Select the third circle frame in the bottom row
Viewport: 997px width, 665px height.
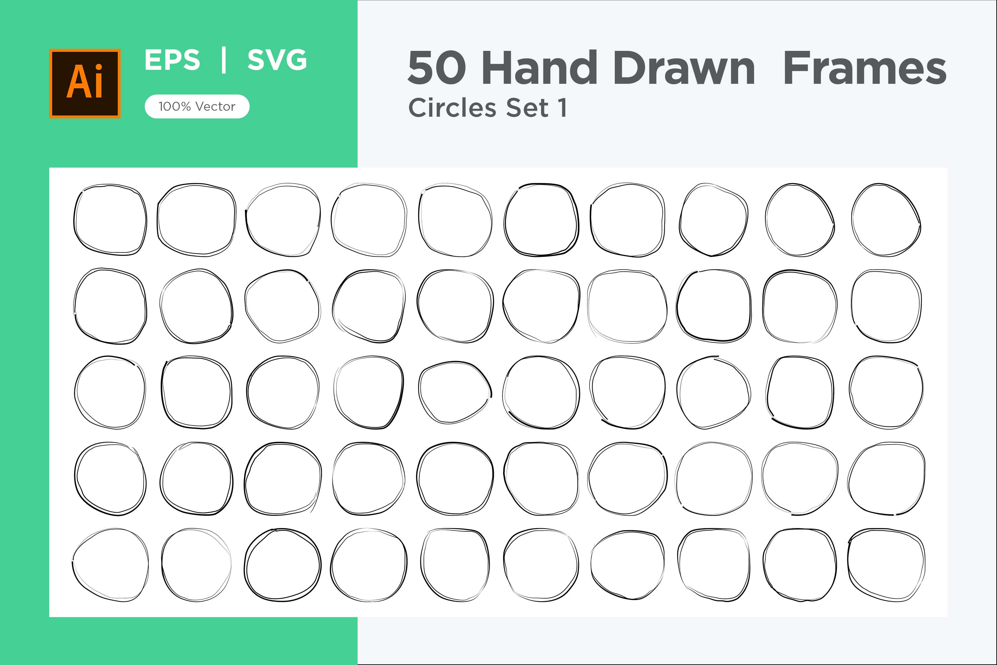point(283,565)
